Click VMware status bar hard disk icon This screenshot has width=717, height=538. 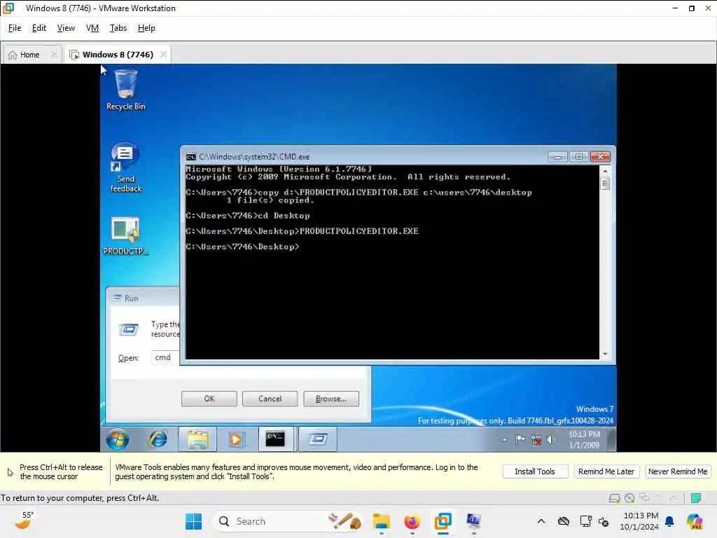point(615,498)
